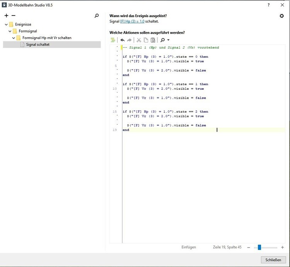Click the minus icon to remove event
This screenshot has width=290, height=267.
13,16
